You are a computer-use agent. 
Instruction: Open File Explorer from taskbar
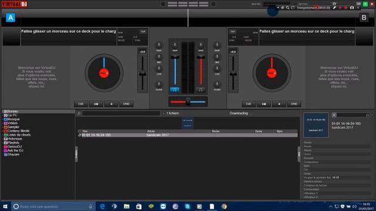point(126,206)
